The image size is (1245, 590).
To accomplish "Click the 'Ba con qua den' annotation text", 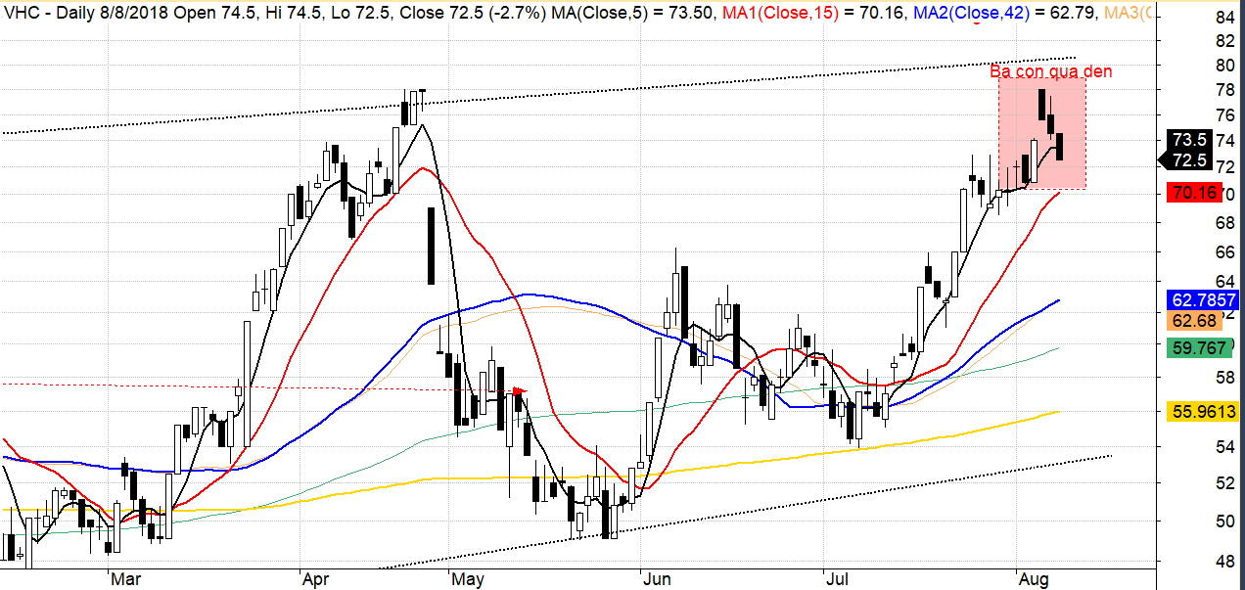I will (1050, 71).
